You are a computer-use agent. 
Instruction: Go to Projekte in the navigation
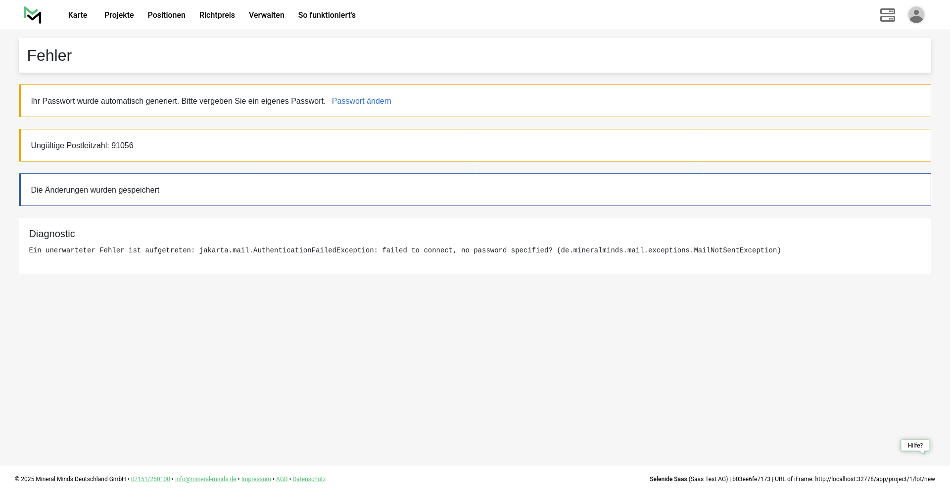pyautogui.click(x=119, y=15)
